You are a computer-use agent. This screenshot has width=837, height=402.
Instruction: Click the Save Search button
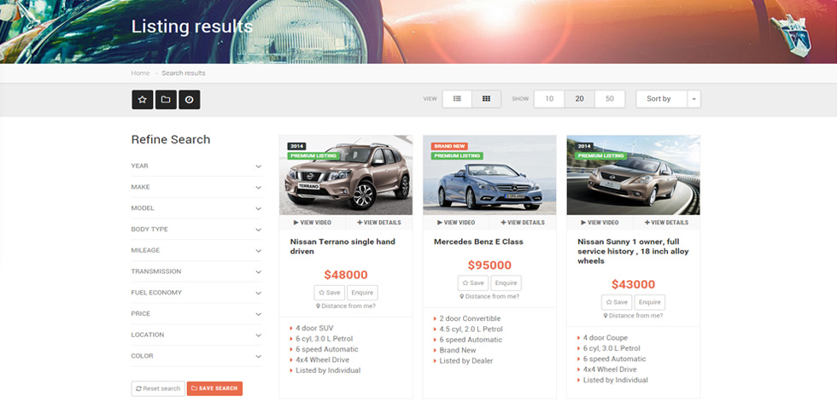click(214, 388)
